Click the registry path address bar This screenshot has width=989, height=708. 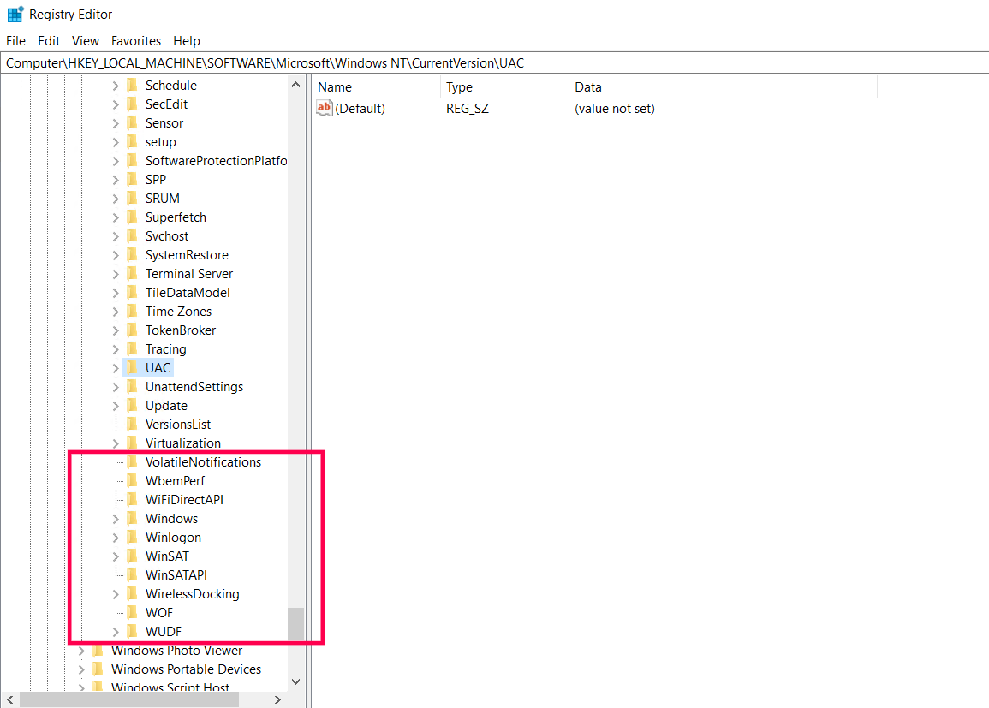[x=495, y=63]
